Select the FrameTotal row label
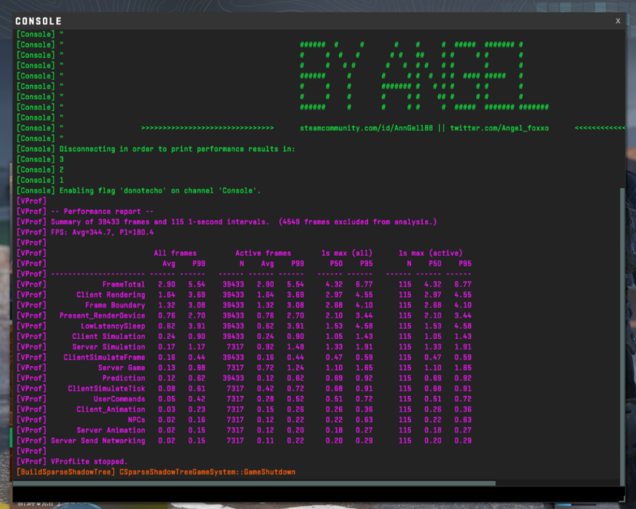 point(123,284)
